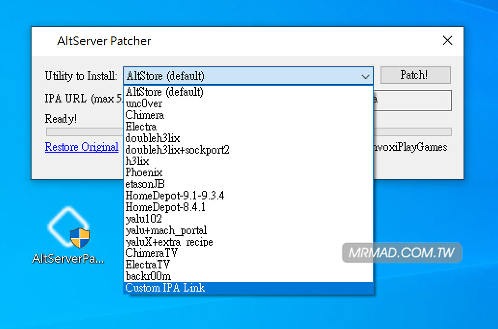Viewport: 498px width, 329px height.
Task: Choose etasonJB from the list
Action: pos(249,184)
